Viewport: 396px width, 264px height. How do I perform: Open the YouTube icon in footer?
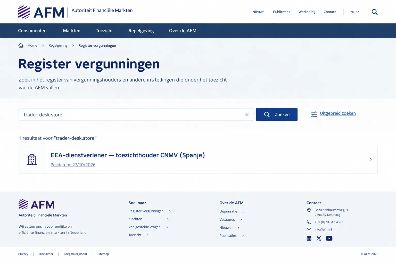tap(329, 238)
